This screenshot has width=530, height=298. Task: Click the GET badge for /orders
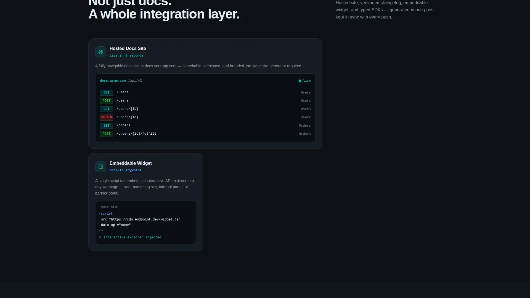click(107, 126)
